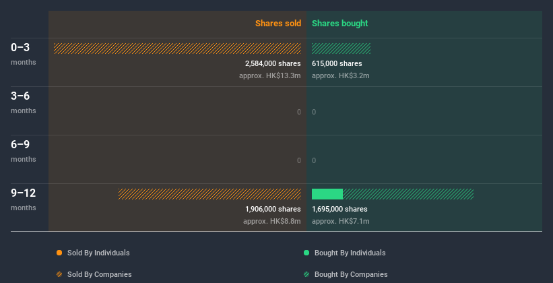
Task: Click solid green individuals bar segment
Action: point(327,194)
